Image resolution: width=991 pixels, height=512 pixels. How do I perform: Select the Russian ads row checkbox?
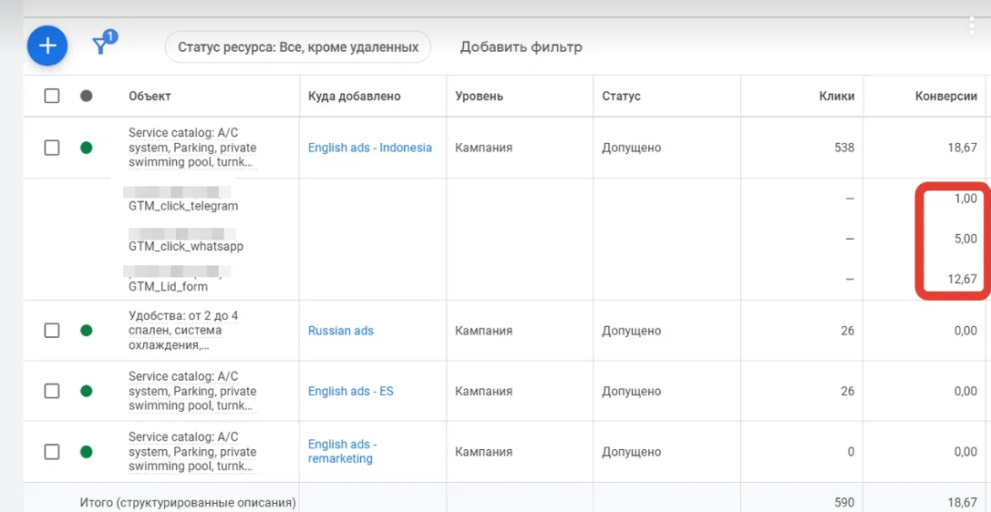point(52,331)
